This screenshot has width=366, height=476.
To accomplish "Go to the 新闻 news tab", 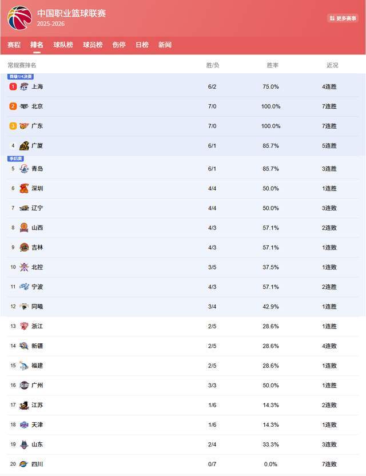I will tap(165, 45).
